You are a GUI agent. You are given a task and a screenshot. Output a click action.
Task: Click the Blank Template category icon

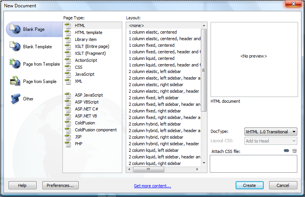pyautogui.click(x=15, y=46)
